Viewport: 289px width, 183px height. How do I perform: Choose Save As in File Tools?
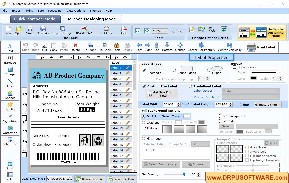point(43,30)
